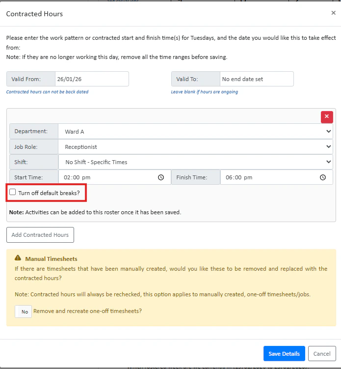Click the Valid From date field
The height and width of the screenshot is (369, 341).
[92, 79]
